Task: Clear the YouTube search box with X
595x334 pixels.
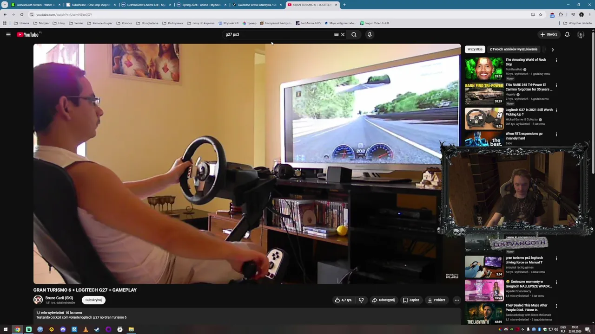Action: pyautogui.click(x=343, y=34)
